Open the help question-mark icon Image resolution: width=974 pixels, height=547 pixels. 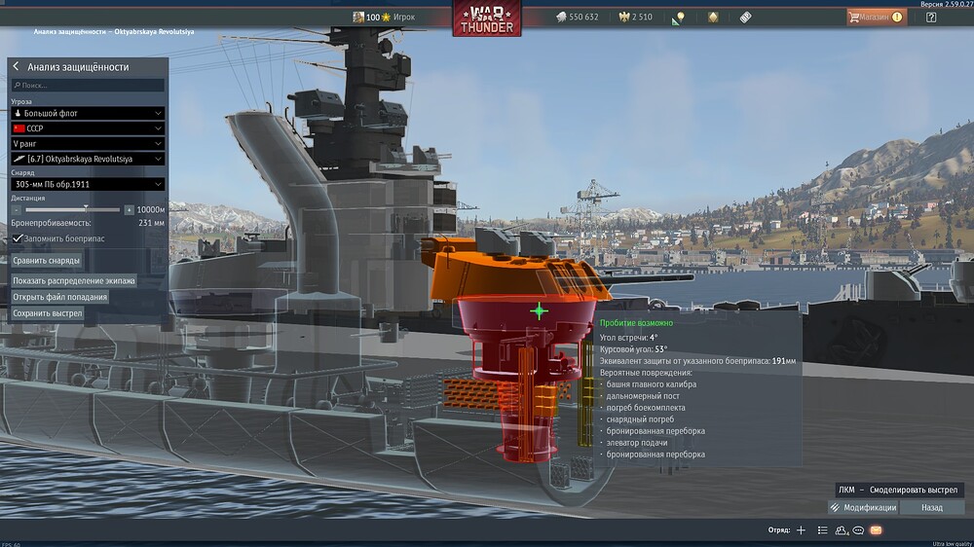[x=931, y=18]
